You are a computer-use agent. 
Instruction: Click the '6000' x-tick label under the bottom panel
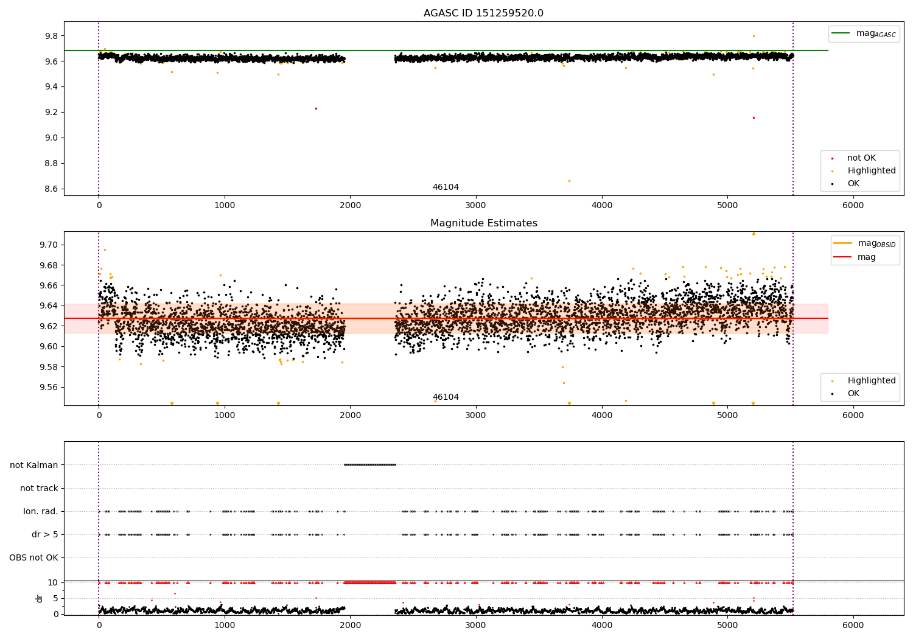click(853, 626)
